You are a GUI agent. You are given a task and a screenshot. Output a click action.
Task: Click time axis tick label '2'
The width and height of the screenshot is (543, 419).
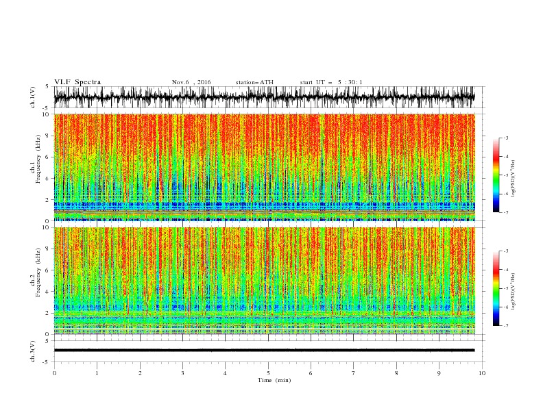tap(140, 373)
